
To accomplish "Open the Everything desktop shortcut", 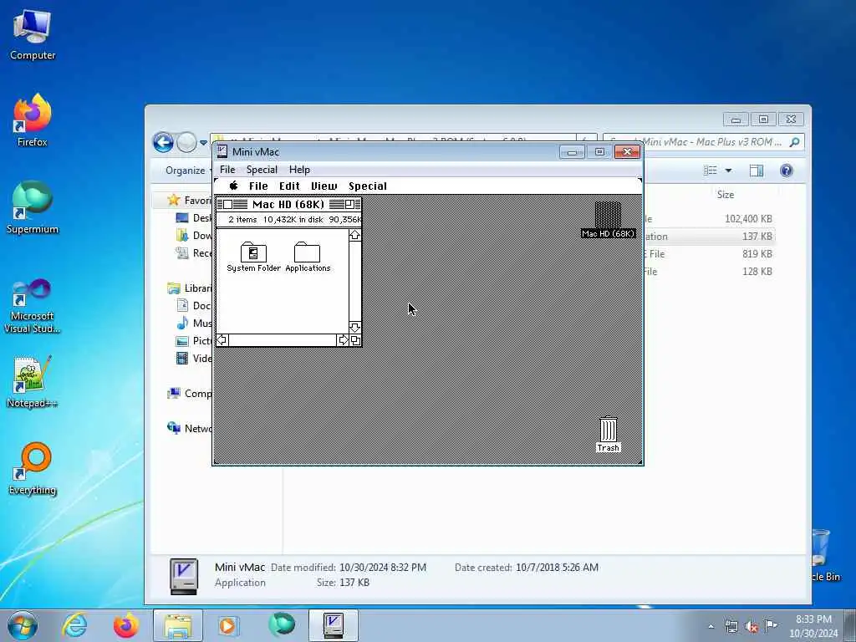I will click(33, 468).
